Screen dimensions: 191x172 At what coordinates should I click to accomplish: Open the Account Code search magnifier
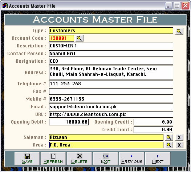point(80,38)
